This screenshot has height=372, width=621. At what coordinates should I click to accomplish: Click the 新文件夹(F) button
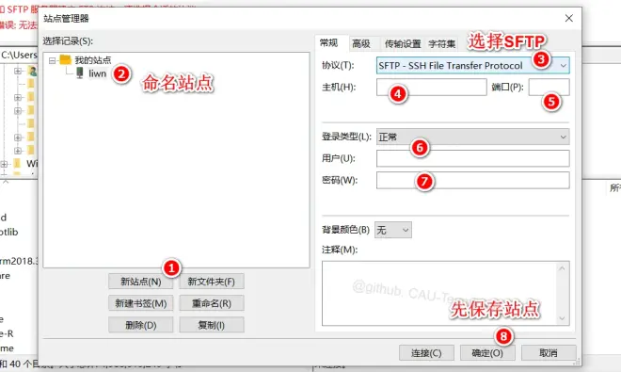point(212,282)
